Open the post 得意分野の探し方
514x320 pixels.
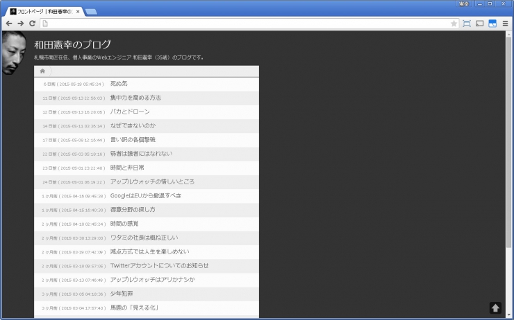pos(133,210)
